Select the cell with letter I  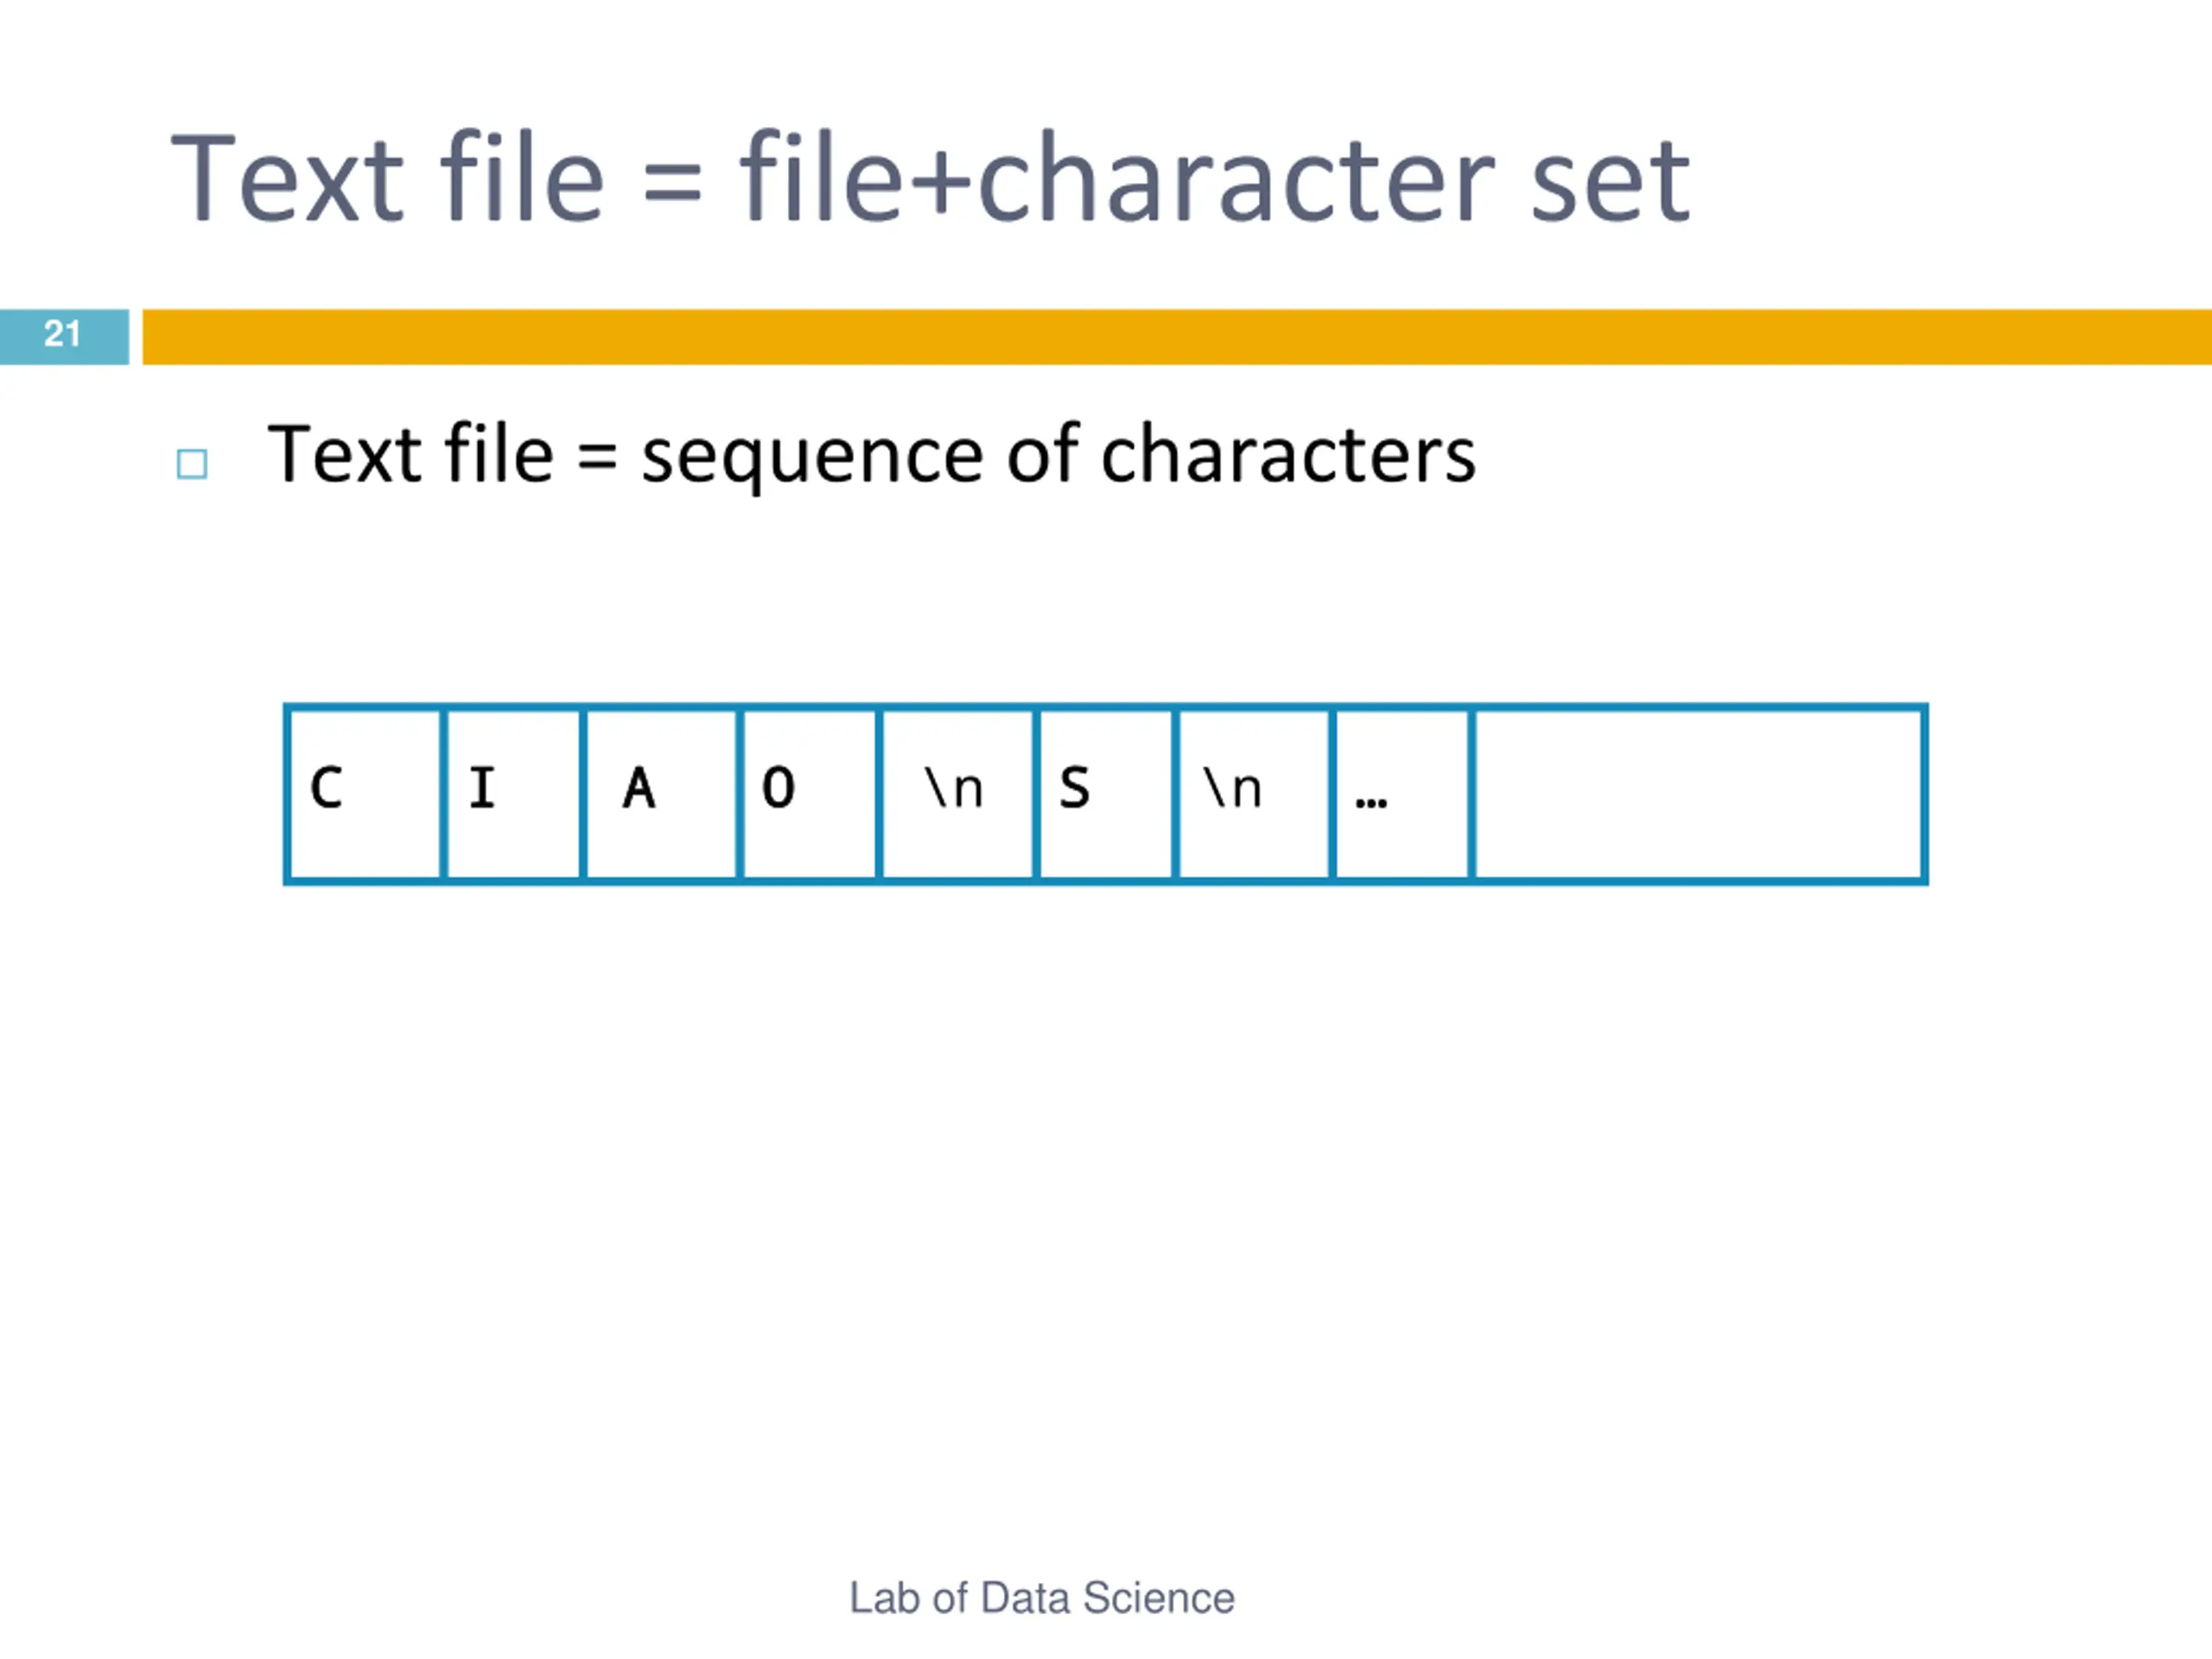(513, 794)
